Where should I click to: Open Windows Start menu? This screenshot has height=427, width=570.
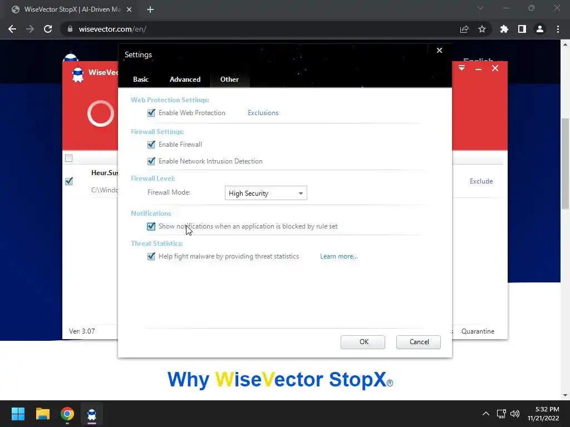click(18, 414)
